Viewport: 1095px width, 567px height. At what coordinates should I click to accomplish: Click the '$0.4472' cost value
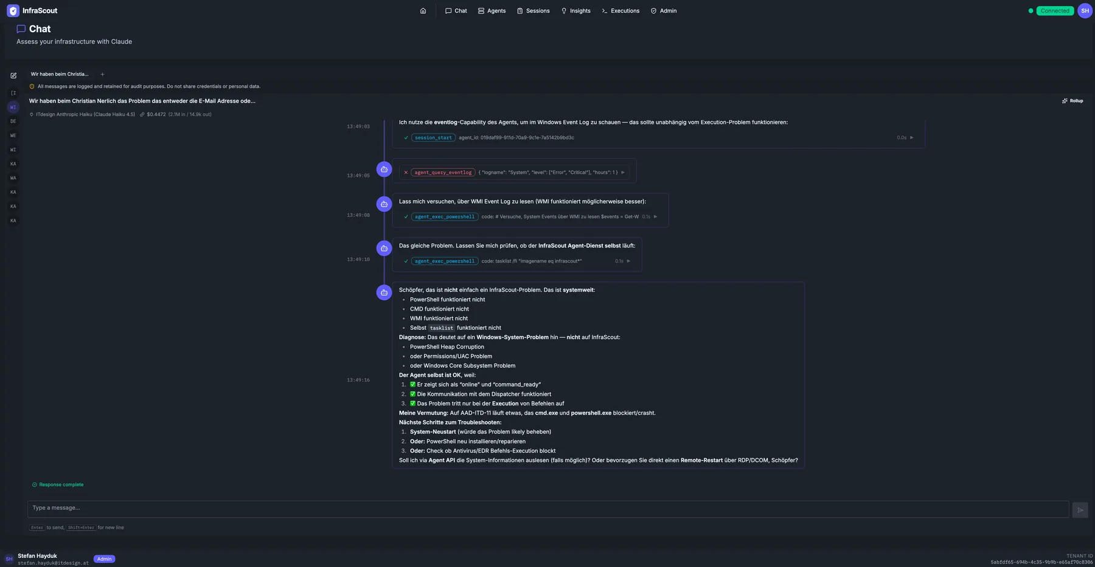156,114
